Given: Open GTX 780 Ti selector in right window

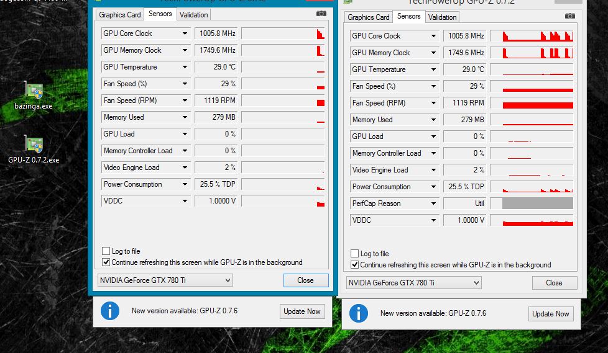Looking at the screenshot, I should (414, 282).
